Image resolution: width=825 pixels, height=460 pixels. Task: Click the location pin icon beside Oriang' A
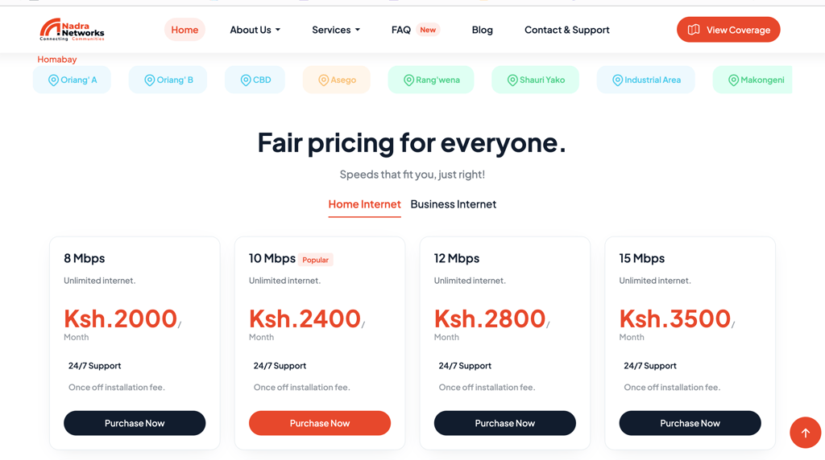click(x=53, y=80)
